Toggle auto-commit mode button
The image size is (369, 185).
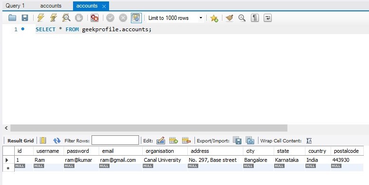(x=136, y=18)
